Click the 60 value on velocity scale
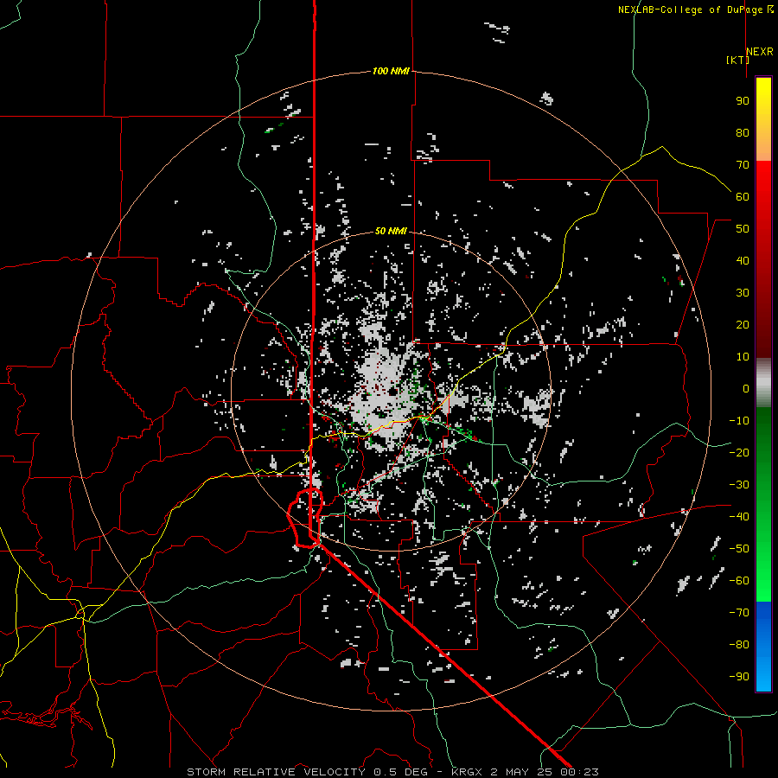Viewport: 778px width, 778px height. point(743,197)
